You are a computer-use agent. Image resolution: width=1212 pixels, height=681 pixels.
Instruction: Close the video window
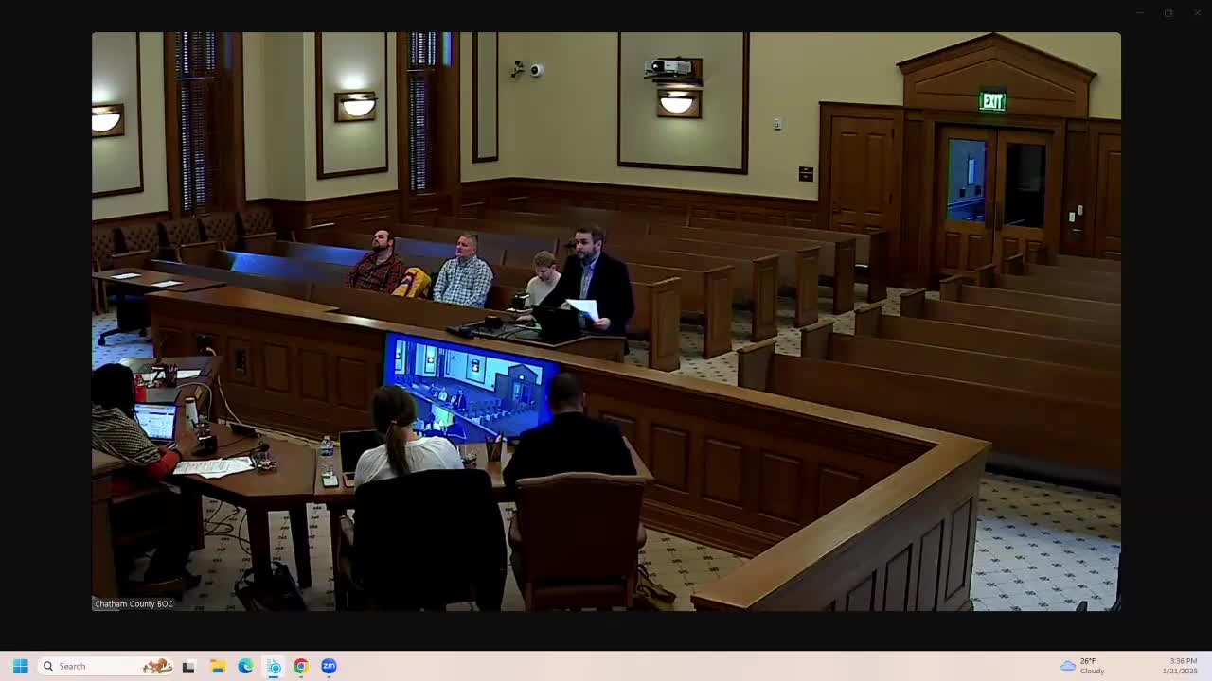coord(1196,12)
